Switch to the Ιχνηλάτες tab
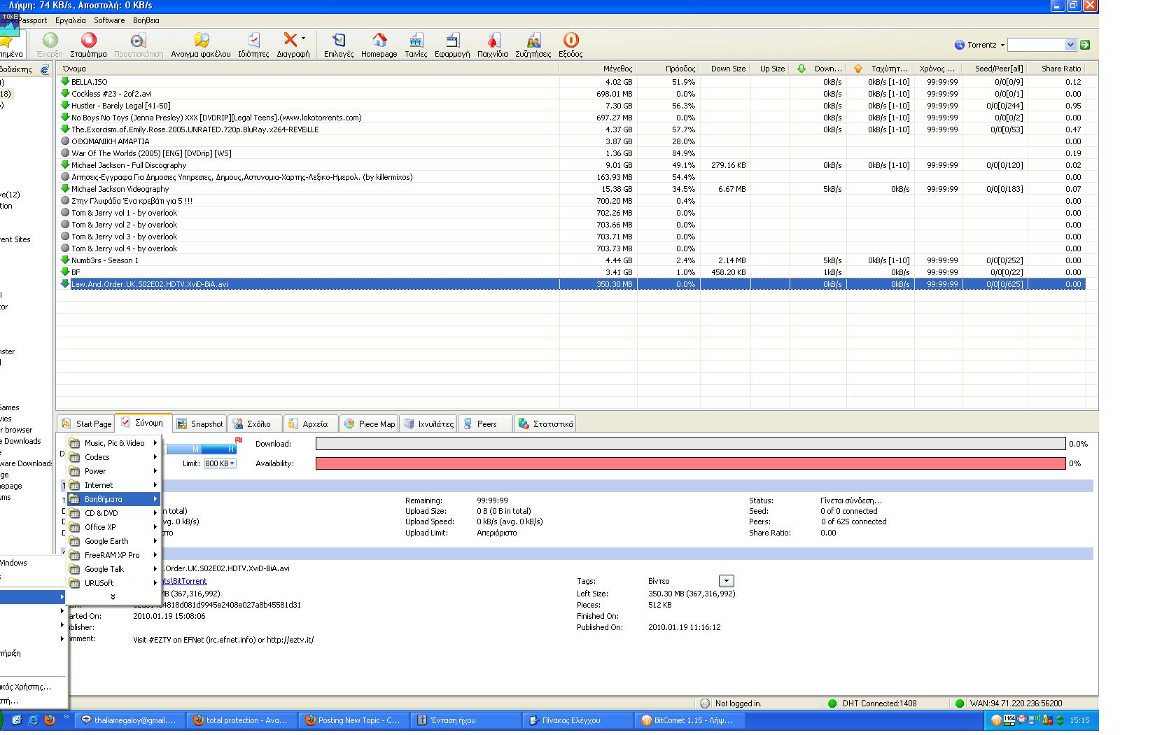 coord(428,423)
